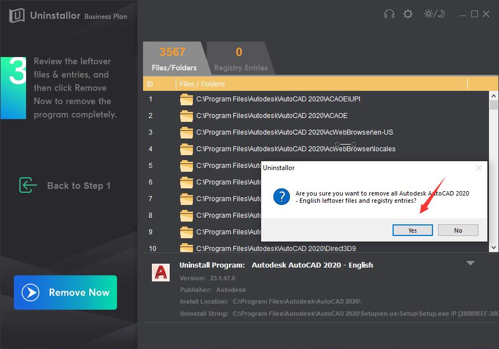Click the Remove Now play arrow icon

coord(30,292)
